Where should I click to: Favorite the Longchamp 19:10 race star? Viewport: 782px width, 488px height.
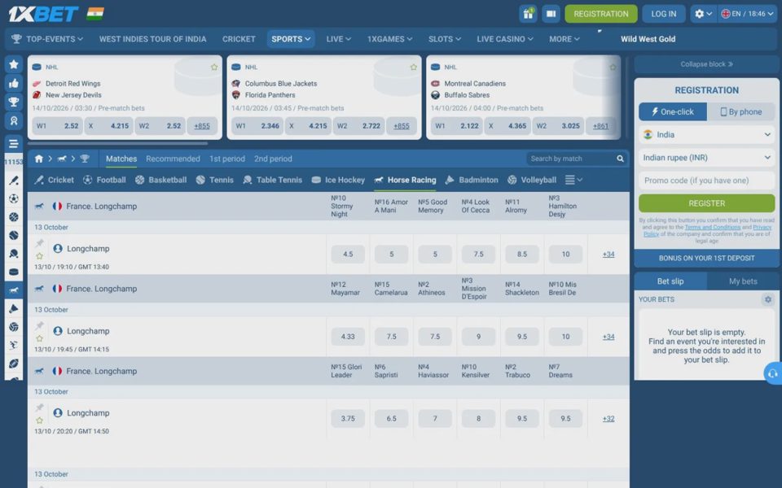[x=39, y=256]
